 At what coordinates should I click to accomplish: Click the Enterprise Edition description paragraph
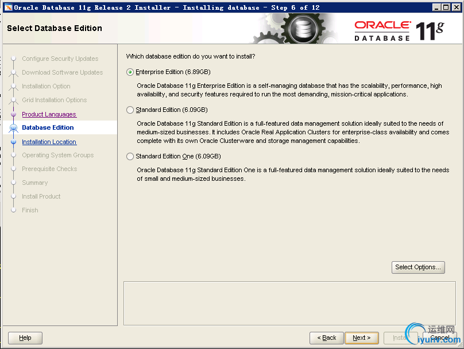(x=289, y=90)
